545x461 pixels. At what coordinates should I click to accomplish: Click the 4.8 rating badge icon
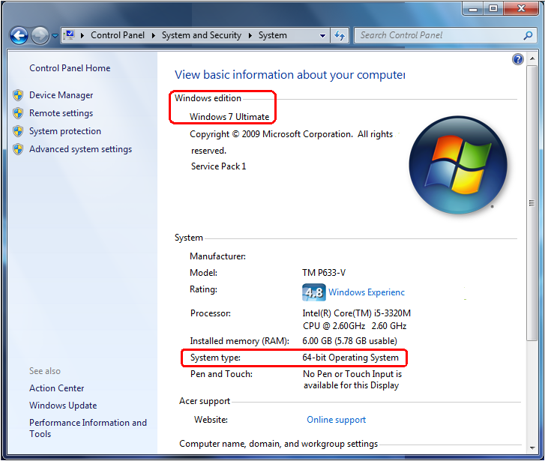313,292
